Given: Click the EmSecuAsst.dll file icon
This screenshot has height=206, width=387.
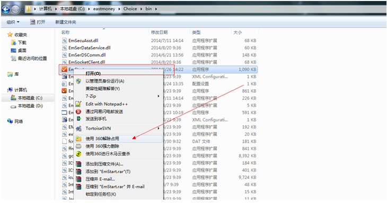Looking at the screenshot, I should coord(65,41).
